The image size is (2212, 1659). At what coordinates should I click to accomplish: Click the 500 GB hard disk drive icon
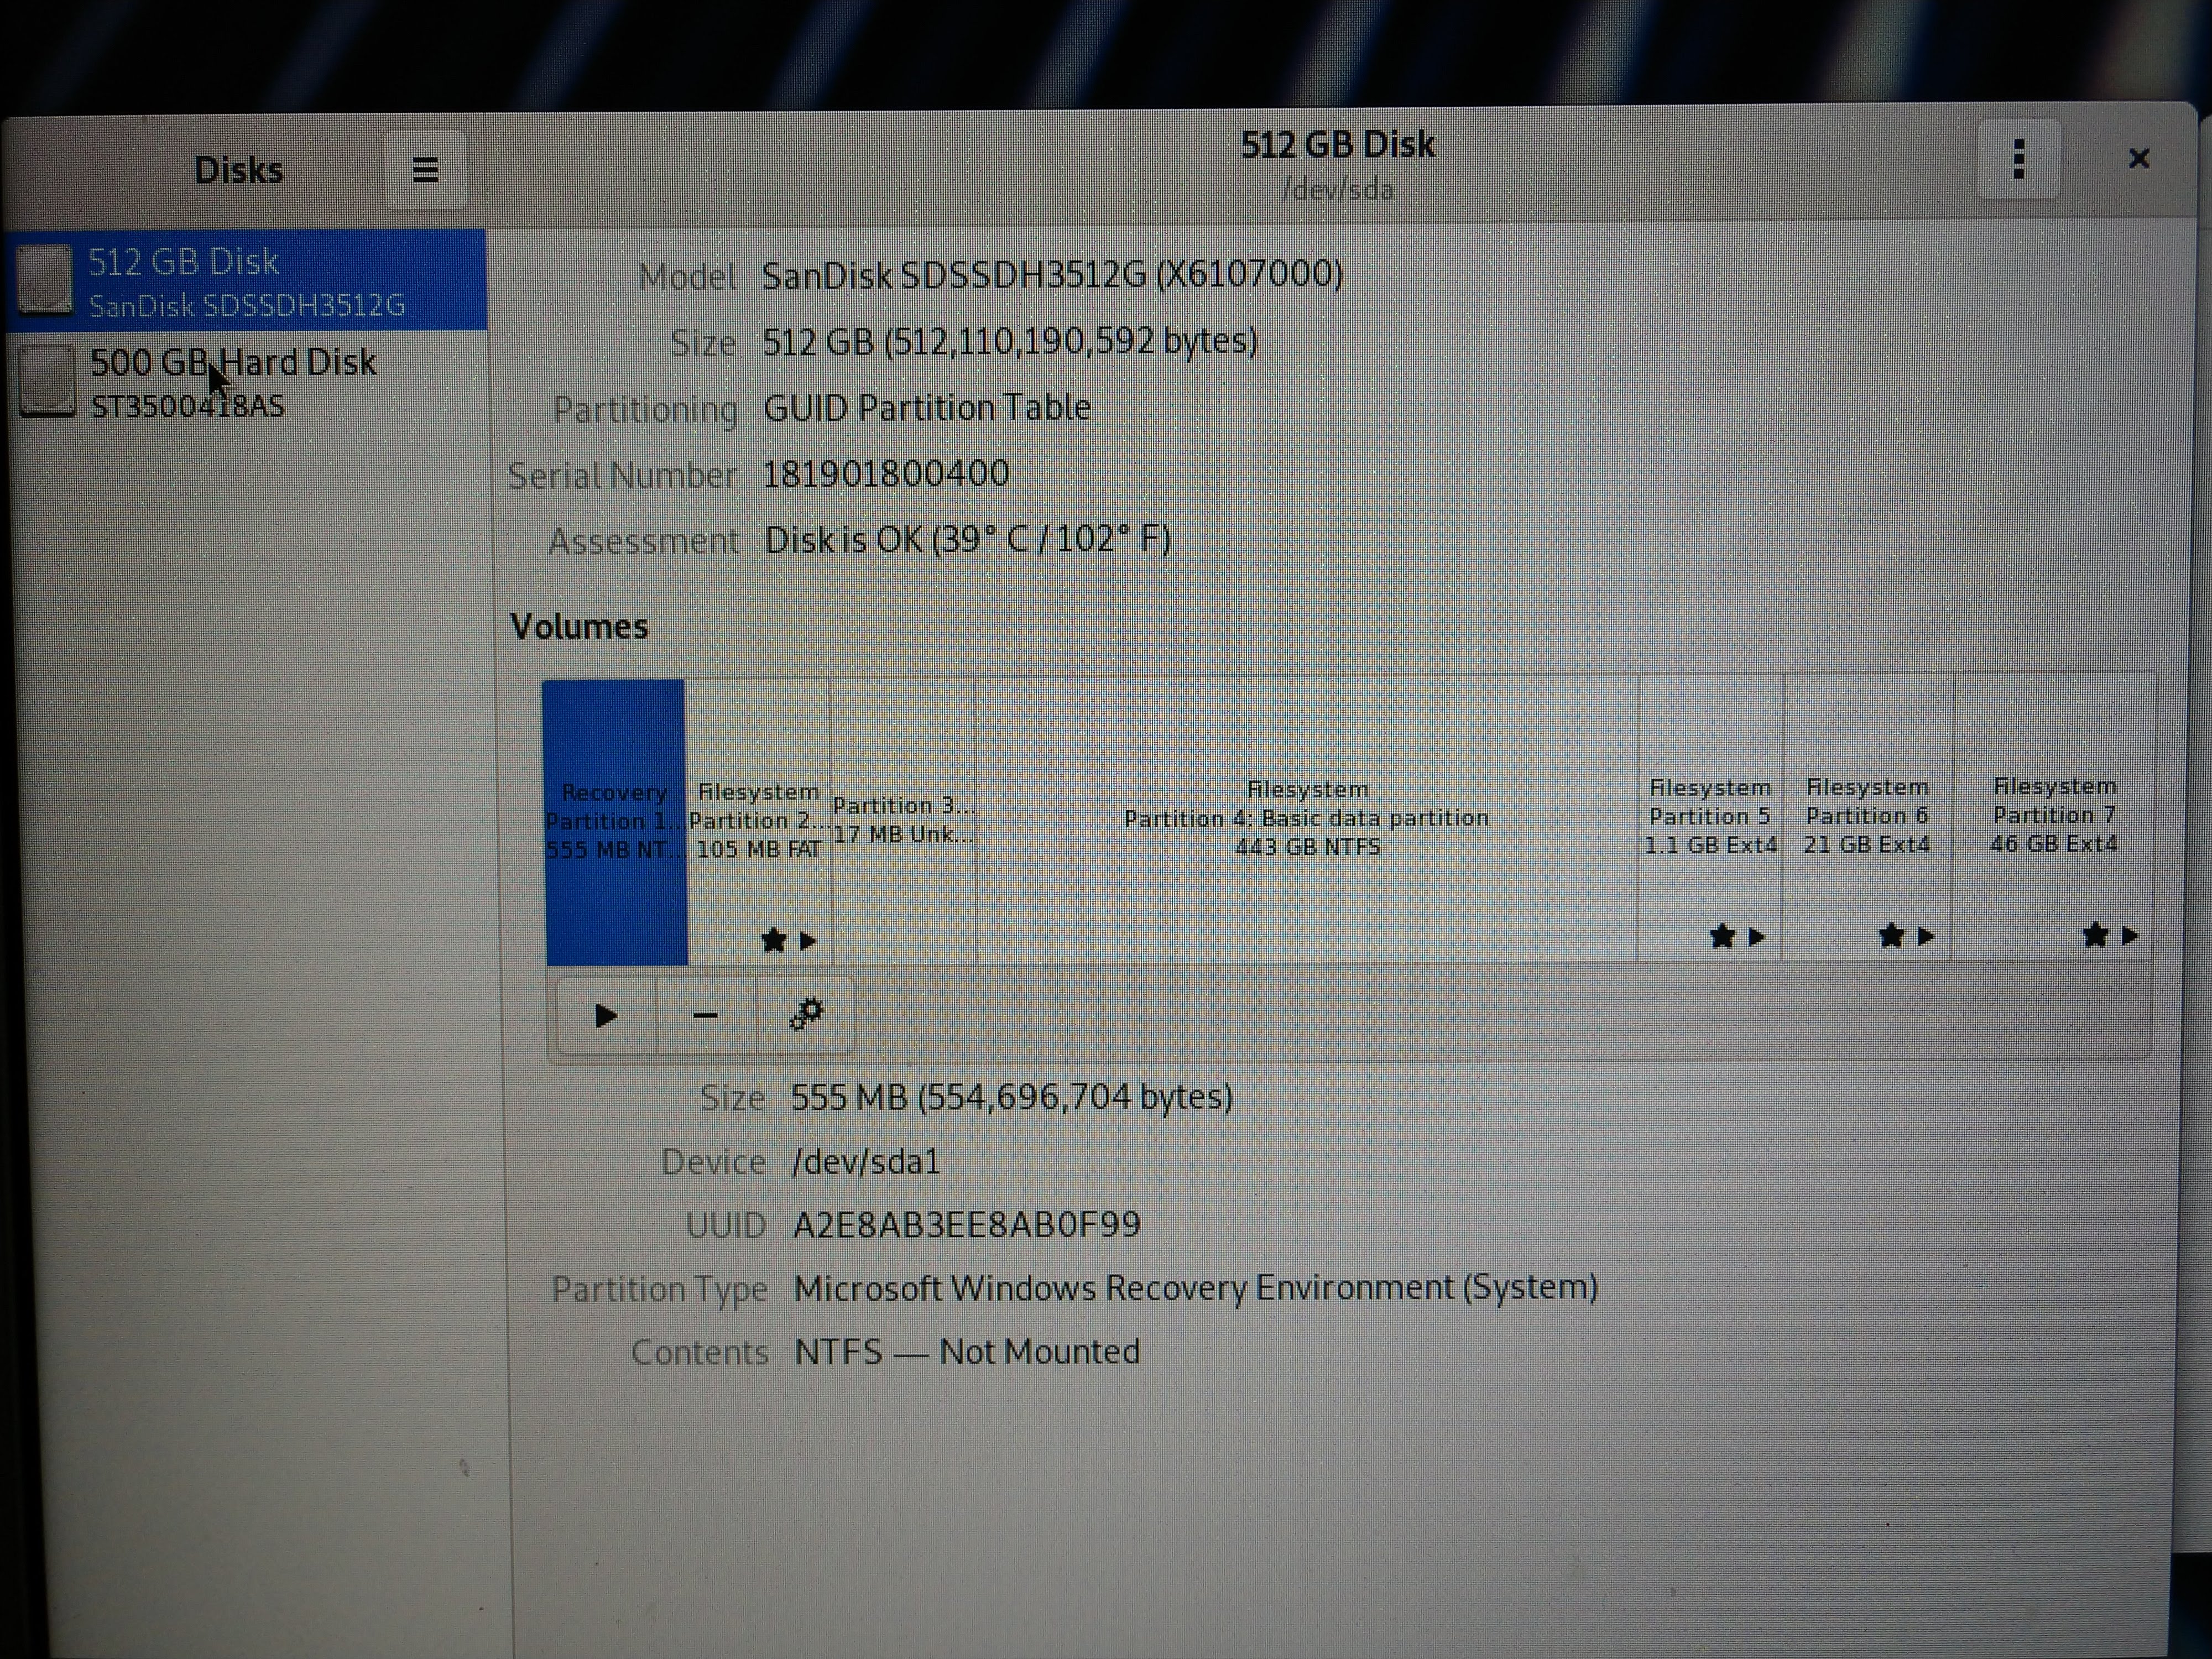(x=47, y=380)
